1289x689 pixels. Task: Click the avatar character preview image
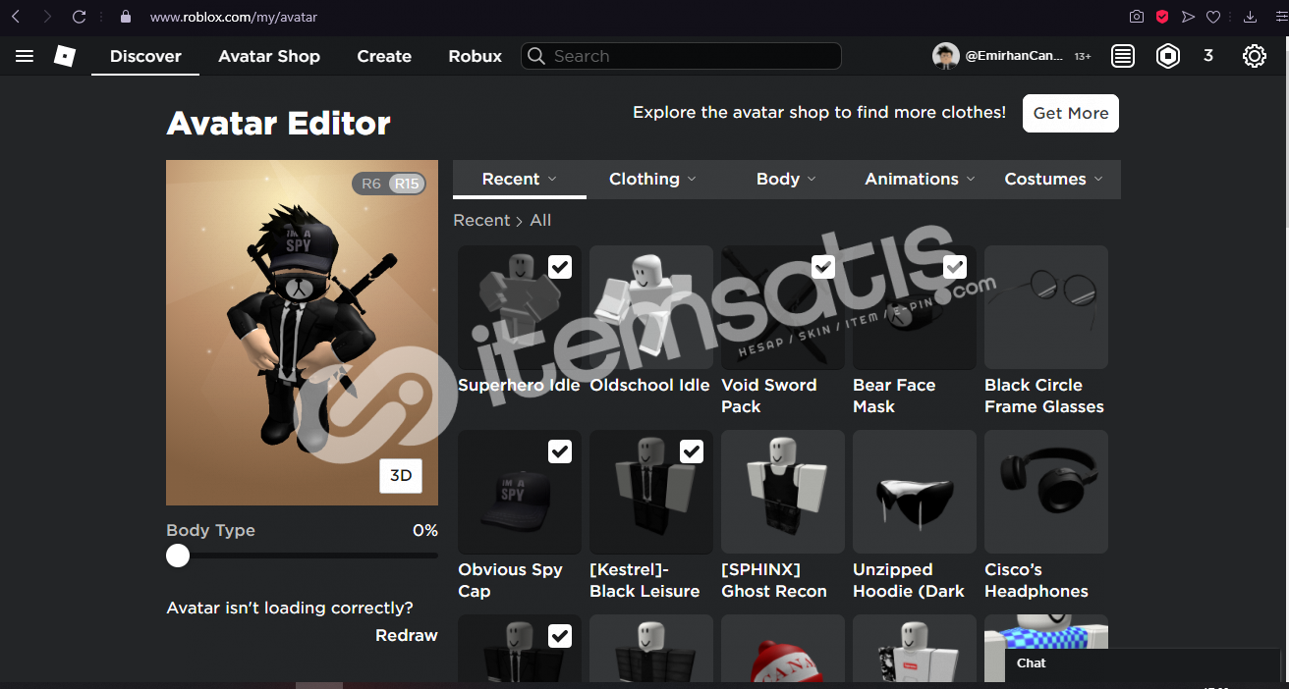pyautogui.click(x=302, y=333)
